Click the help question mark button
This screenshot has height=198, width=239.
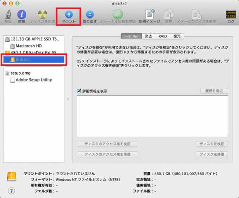click(x=12, y=191)
